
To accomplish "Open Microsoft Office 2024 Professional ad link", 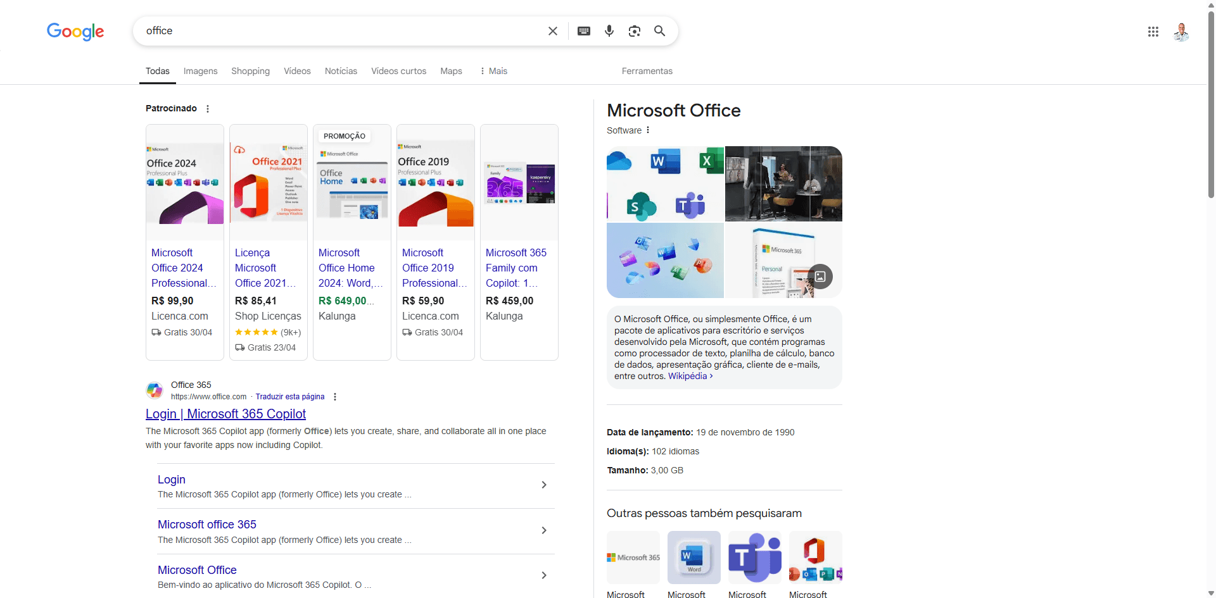I will pyautogui.click(x=184, y=268).
